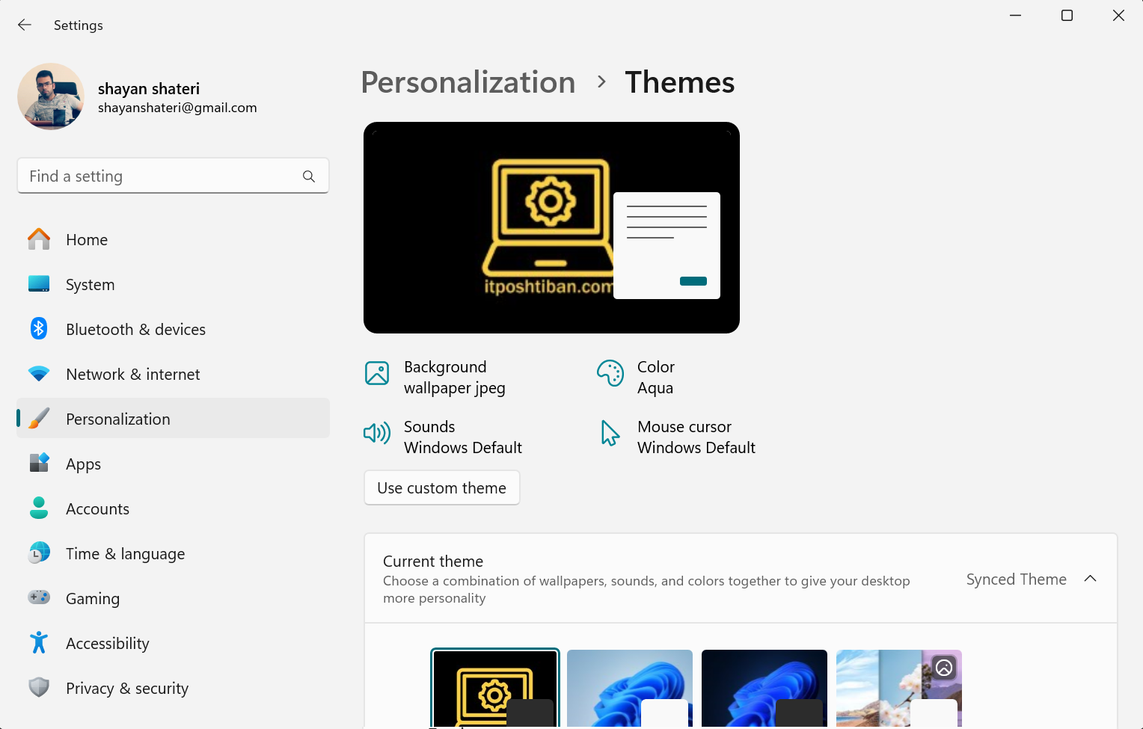Image resolution: width=1143 pixels, height=729 pixels.
Task: Click the user profile picture
Action: click(51, 96)
